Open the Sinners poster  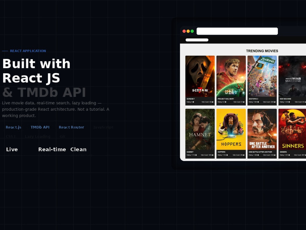(292, 129)
